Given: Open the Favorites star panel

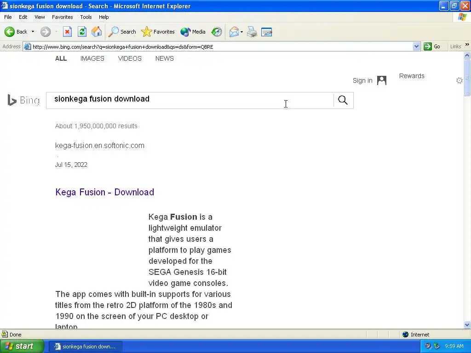Looking at the screenshot, I should [158, 32].
